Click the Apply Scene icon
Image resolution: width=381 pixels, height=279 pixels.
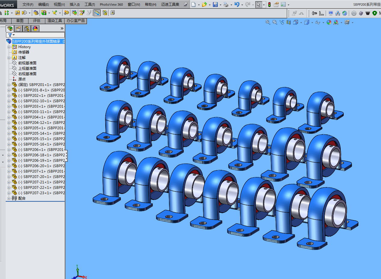coord(336,22)
